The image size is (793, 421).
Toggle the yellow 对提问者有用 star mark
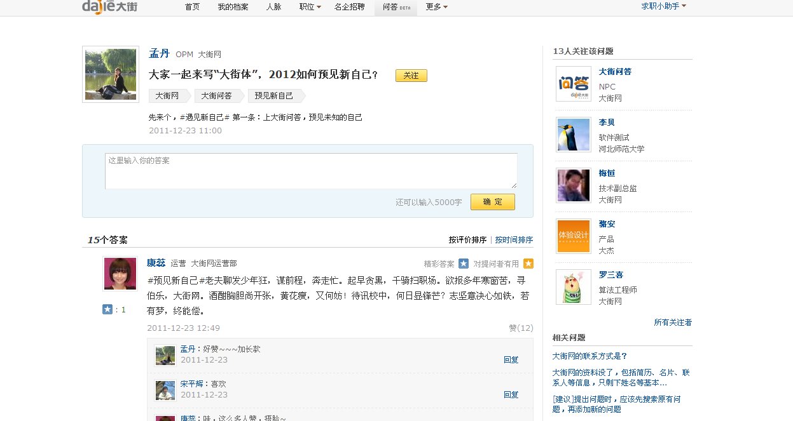click(528, 262)
